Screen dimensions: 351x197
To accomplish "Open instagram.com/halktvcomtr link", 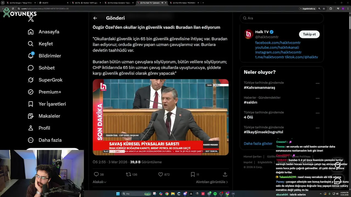I will click(278, 52).
